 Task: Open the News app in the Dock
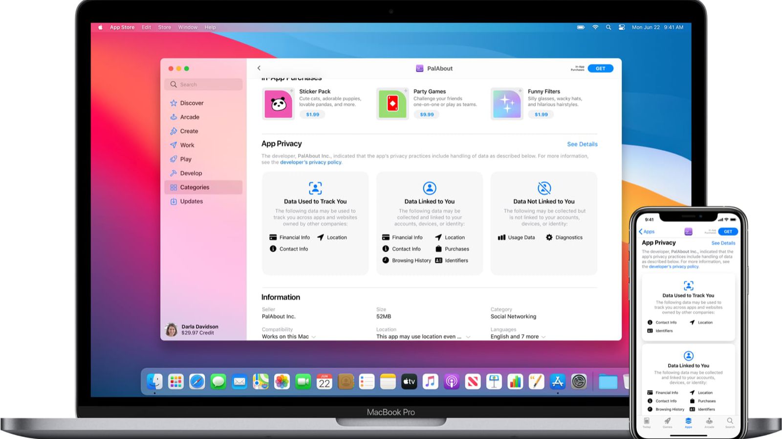(473, 381)
